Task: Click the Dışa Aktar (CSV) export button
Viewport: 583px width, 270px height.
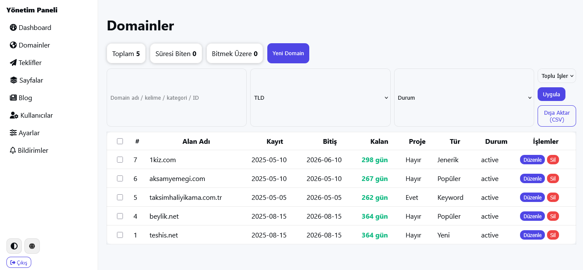Action: pos(557,116)
